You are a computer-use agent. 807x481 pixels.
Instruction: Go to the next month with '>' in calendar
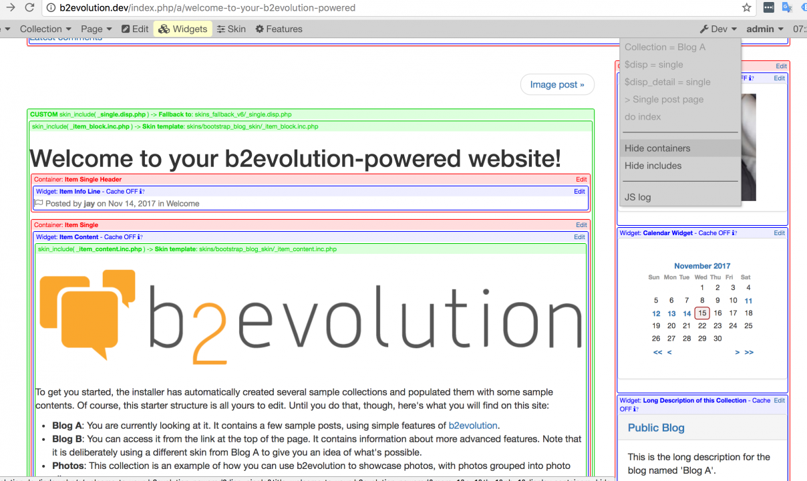point(737,352)
